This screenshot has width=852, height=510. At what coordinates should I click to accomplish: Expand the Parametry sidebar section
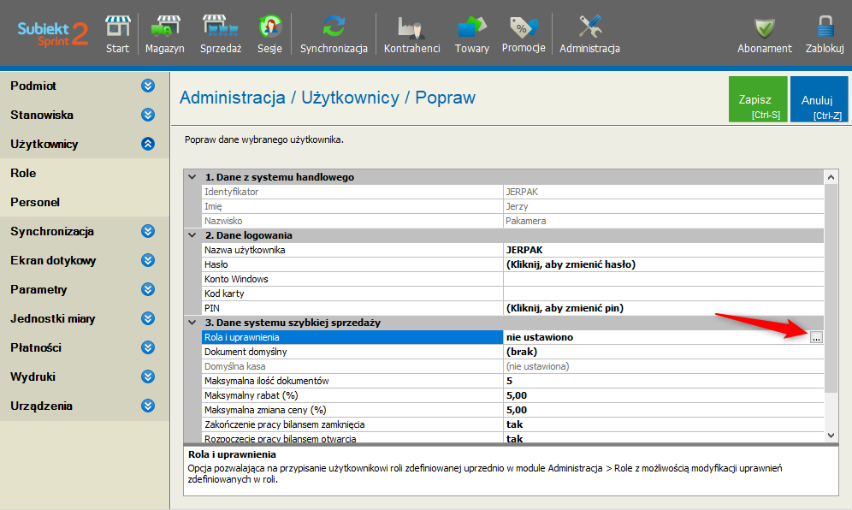(148, 289)
